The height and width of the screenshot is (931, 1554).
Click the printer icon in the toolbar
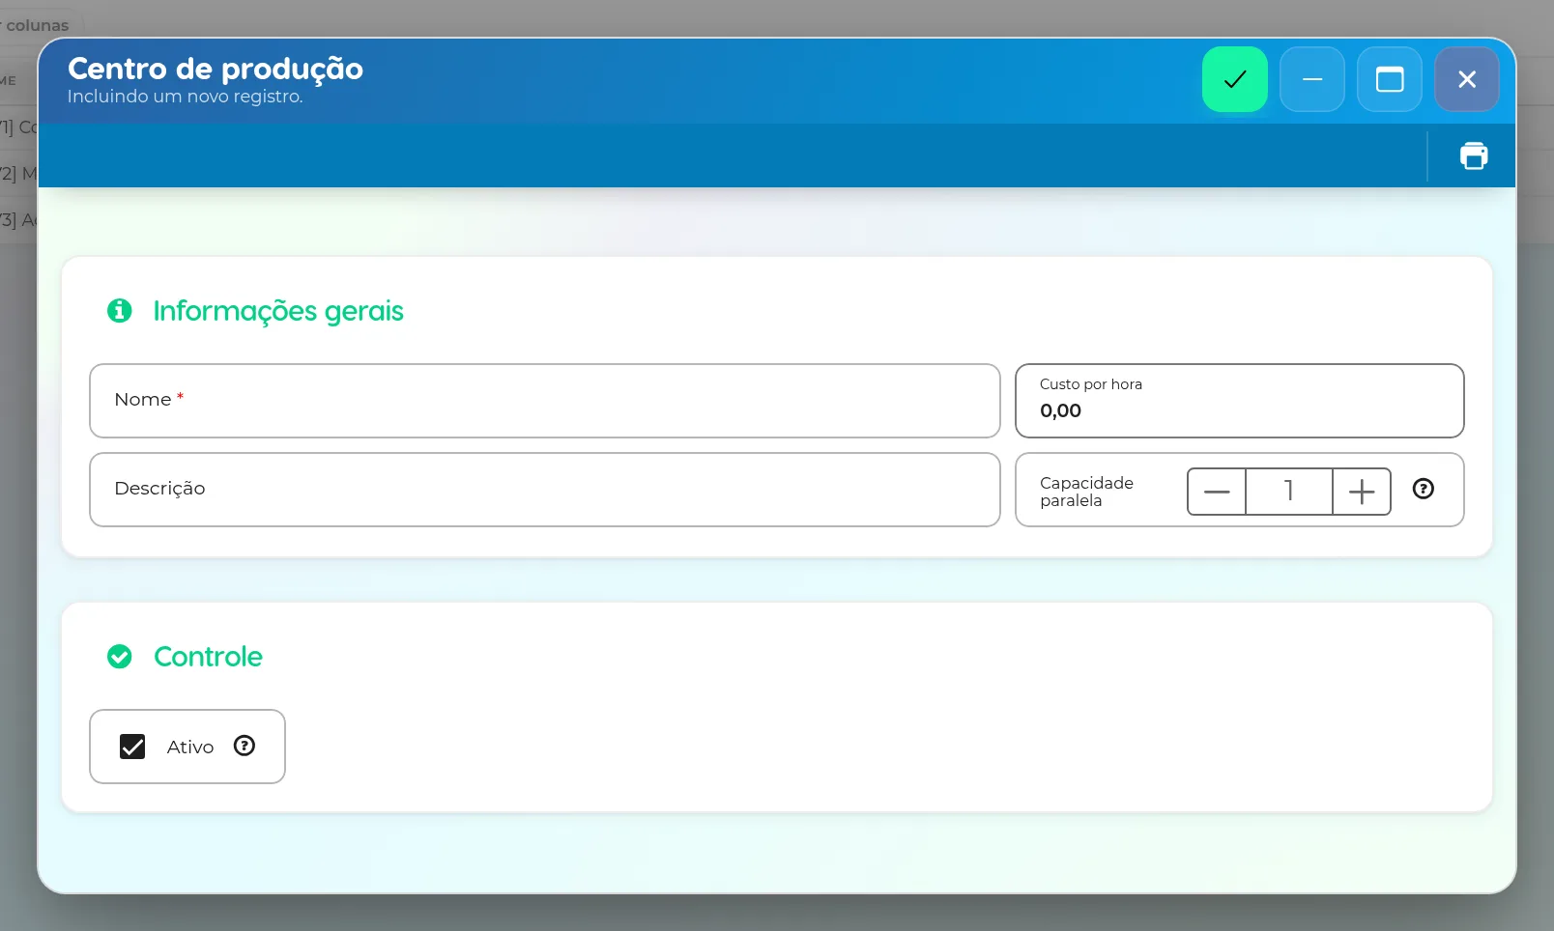click(1473, 155)
